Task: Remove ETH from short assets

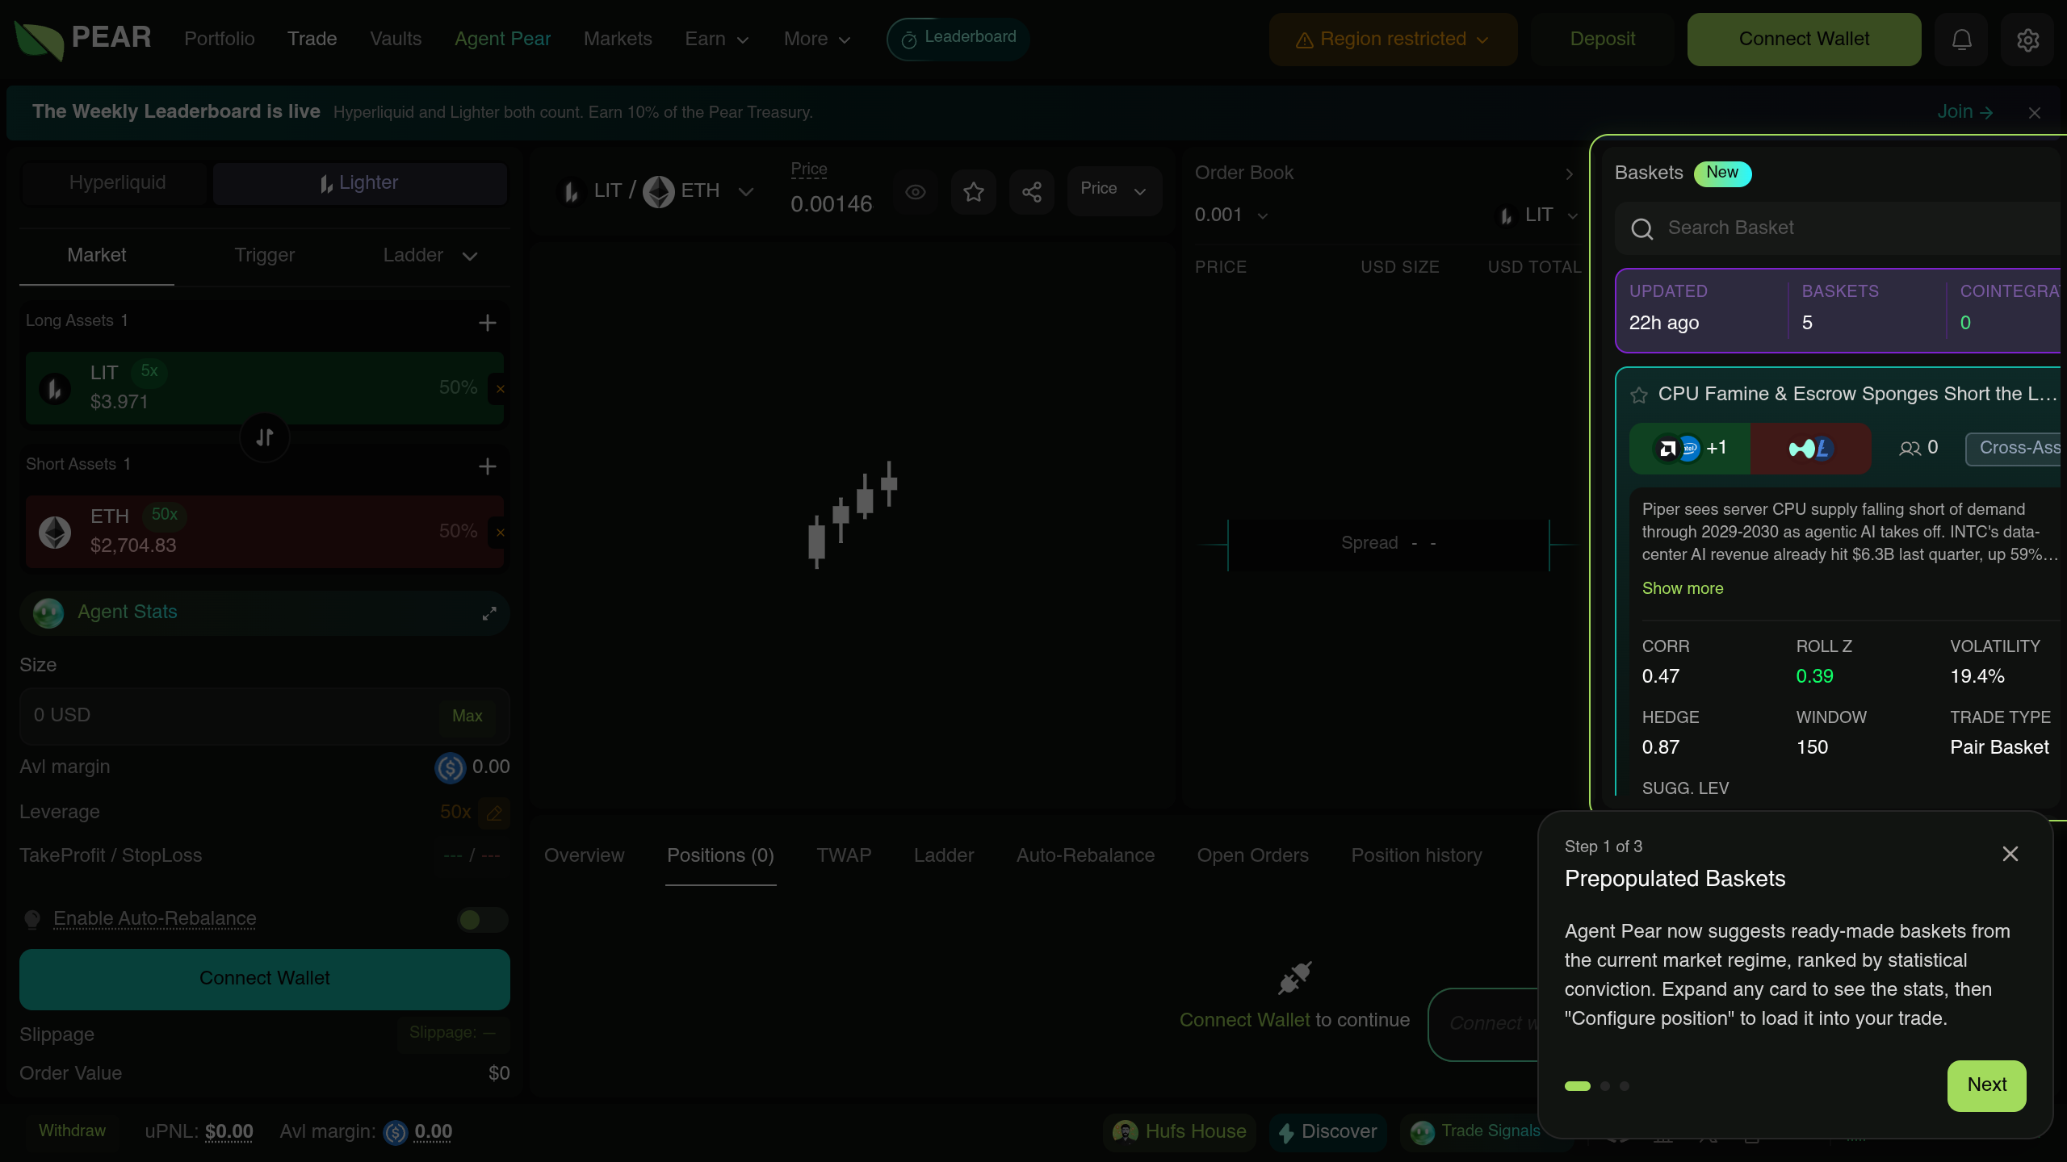Action: 500,533
